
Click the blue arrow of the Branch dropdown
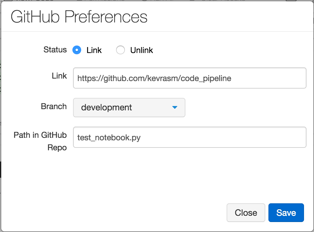pyautogui.click(x=175, y=108)
